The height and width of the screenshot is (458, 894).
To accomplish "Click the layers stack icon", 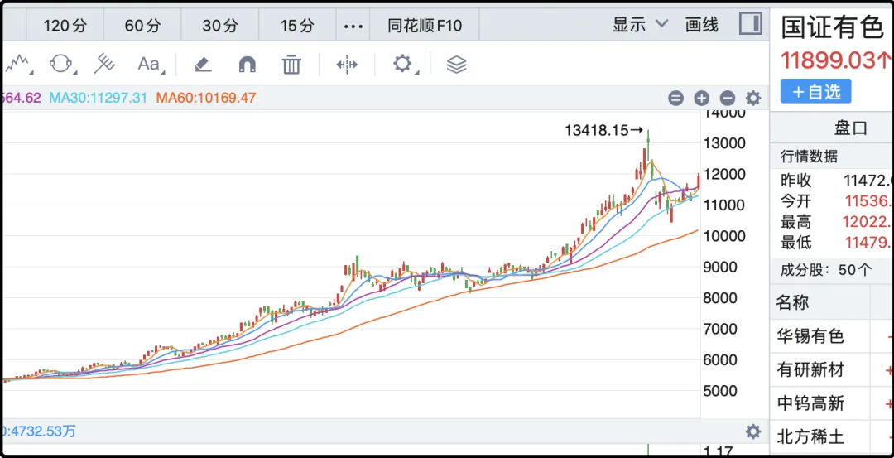I will click(456, 64).
